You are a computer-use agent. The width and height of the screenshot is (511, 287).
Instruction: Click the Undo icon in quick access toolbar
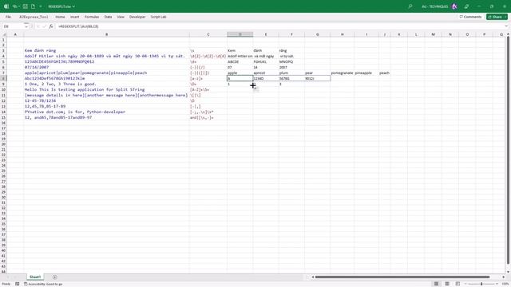14,6
